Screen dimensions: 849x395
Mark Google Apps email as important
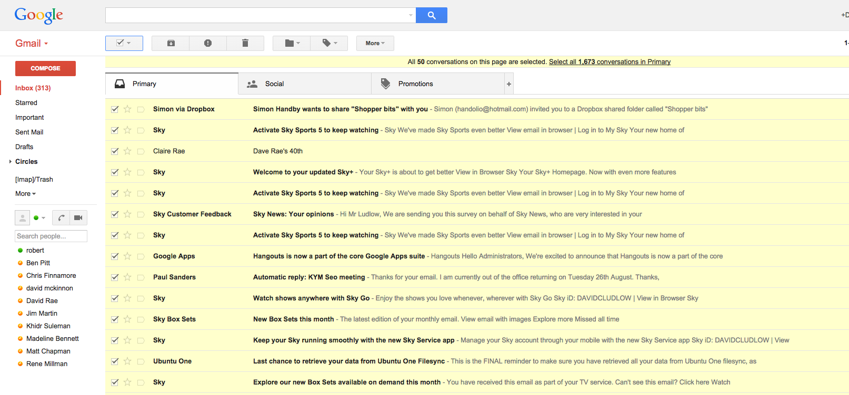click(x=141, y=256)
